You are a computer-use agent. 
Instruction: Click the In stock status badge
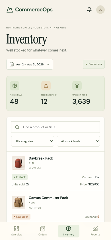tap(20, 177)
